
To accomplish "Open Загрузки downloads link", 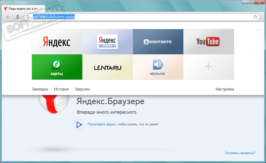I will click(x=82, y=89).
